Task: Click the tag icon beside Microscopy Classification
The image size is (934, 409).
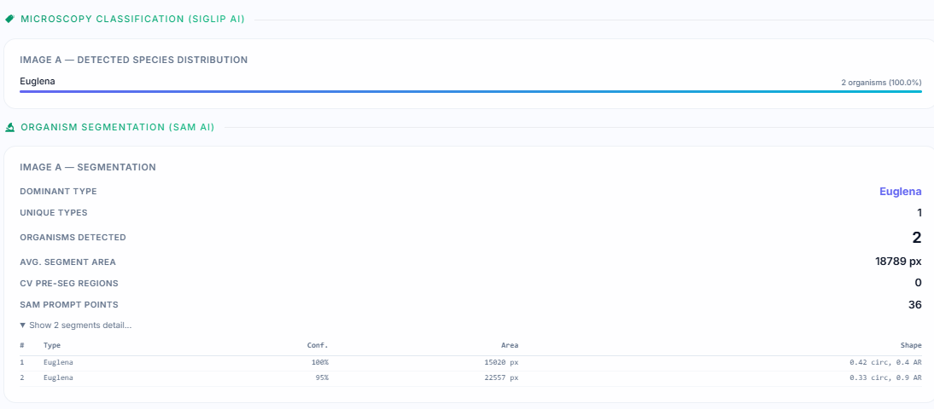Action: [x=10, y=19]
